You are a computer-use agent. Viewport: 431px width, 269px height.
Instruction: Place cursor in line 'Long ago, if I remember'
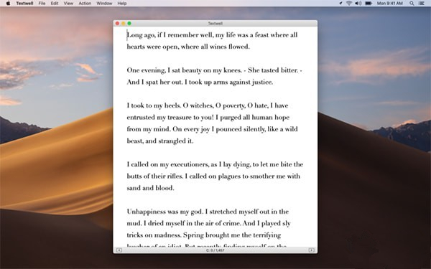click(212, 35)
